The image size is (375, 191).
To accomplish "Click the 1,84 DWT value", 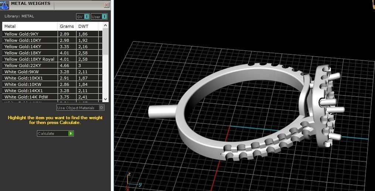I will tap(83, 84).
